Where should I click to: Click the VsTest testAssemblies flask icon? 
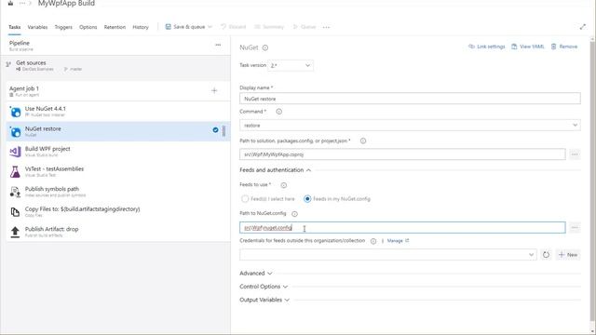tap(15, 171)
